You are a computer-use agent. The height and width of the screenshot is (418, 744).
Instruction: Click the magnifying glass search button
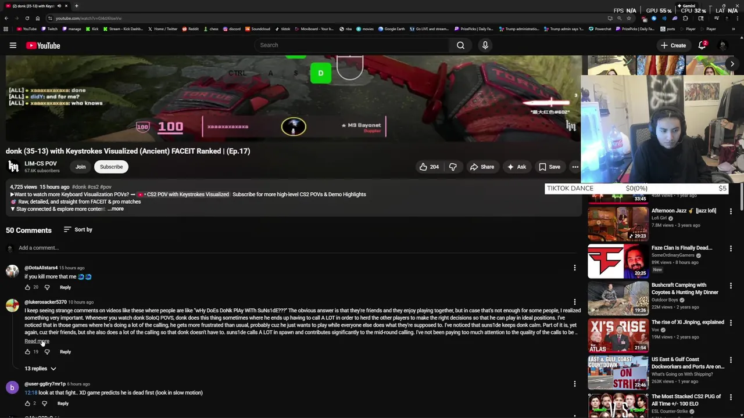460,45
